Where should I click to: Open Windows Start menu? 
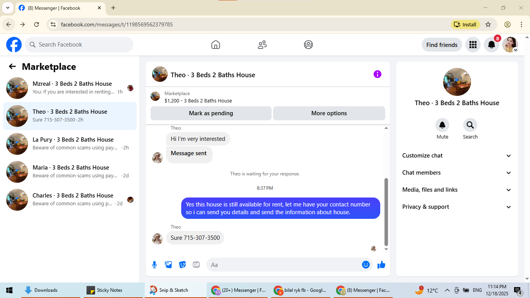(x=9, y=290)
